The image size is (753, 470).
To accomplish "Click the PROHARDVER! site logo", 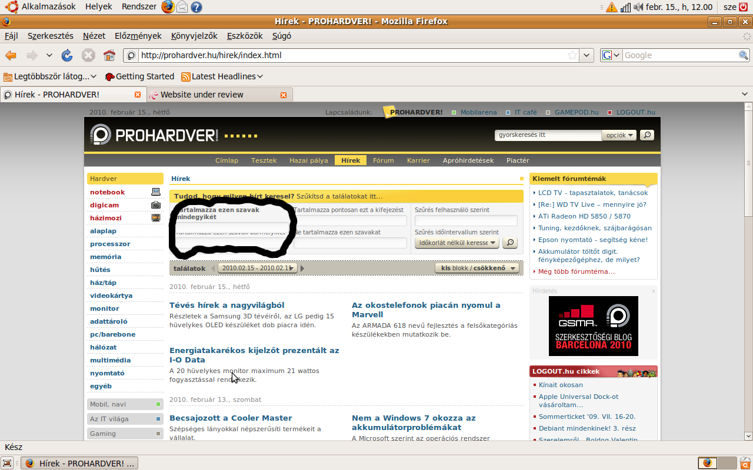I will (x=154, y=135).
